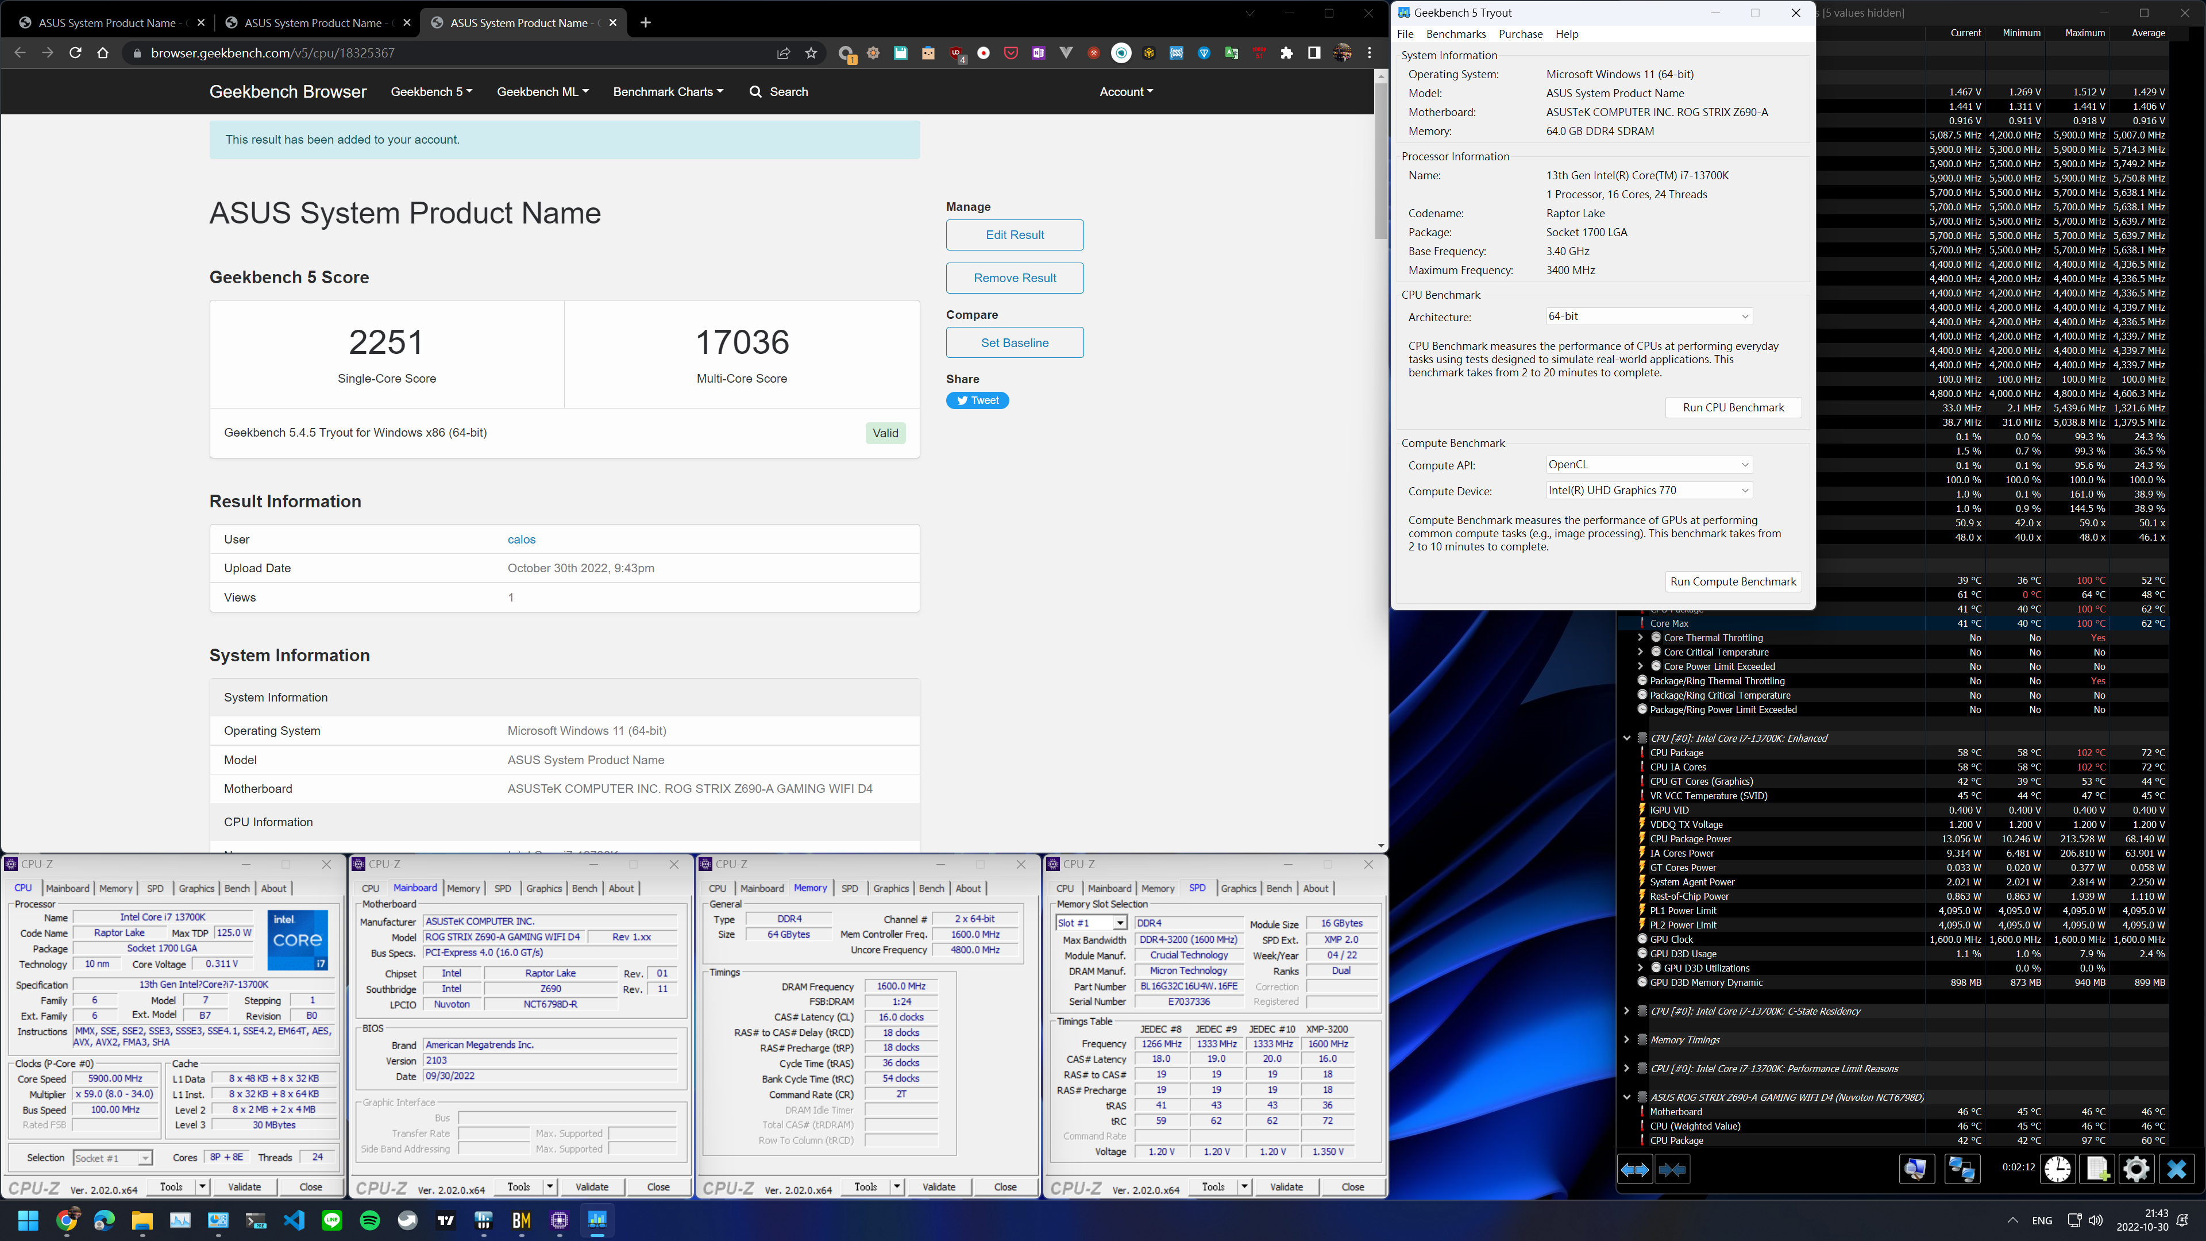Switch to SPD tab in Memory CPU-Z window
2206x1241 pixels.
(850, 888)
